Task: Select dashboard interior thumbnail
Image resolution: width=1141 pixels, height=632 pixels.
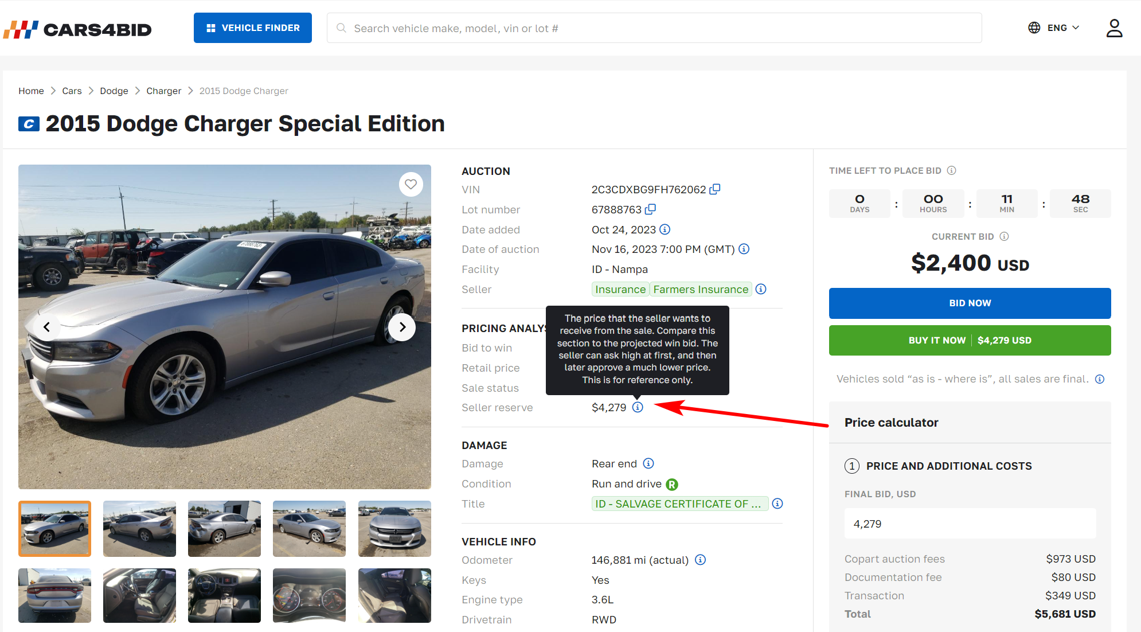Action: (224, 595)
